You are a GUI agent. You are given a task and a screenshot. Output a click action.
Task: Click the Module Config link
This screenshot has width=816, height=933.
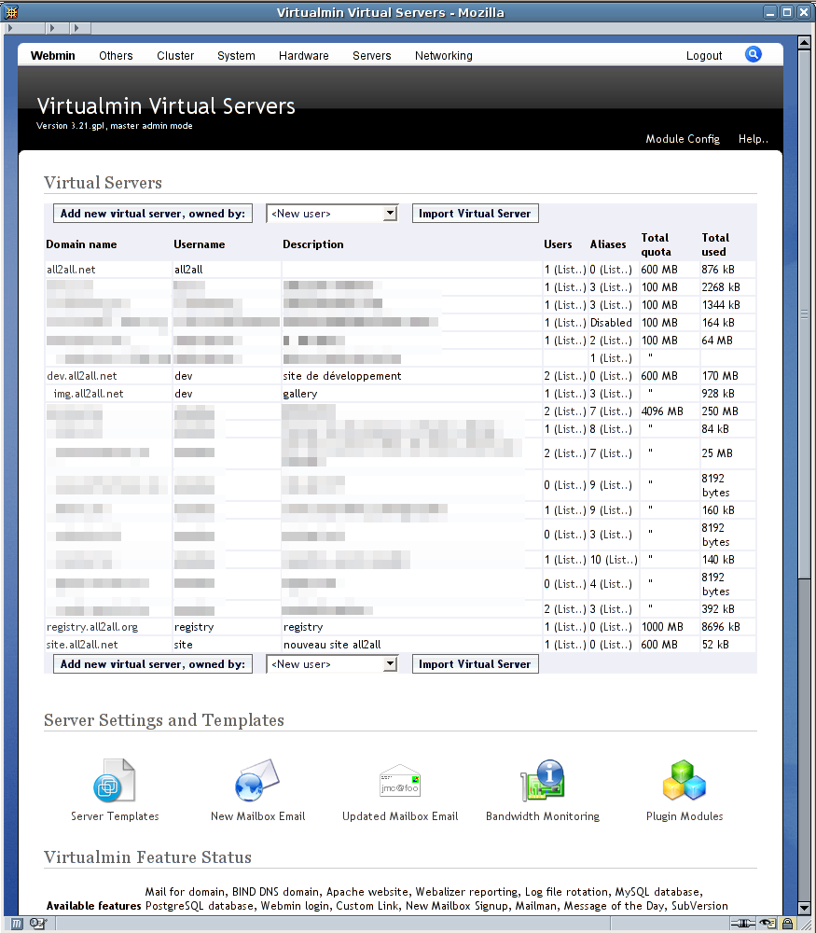683,139
